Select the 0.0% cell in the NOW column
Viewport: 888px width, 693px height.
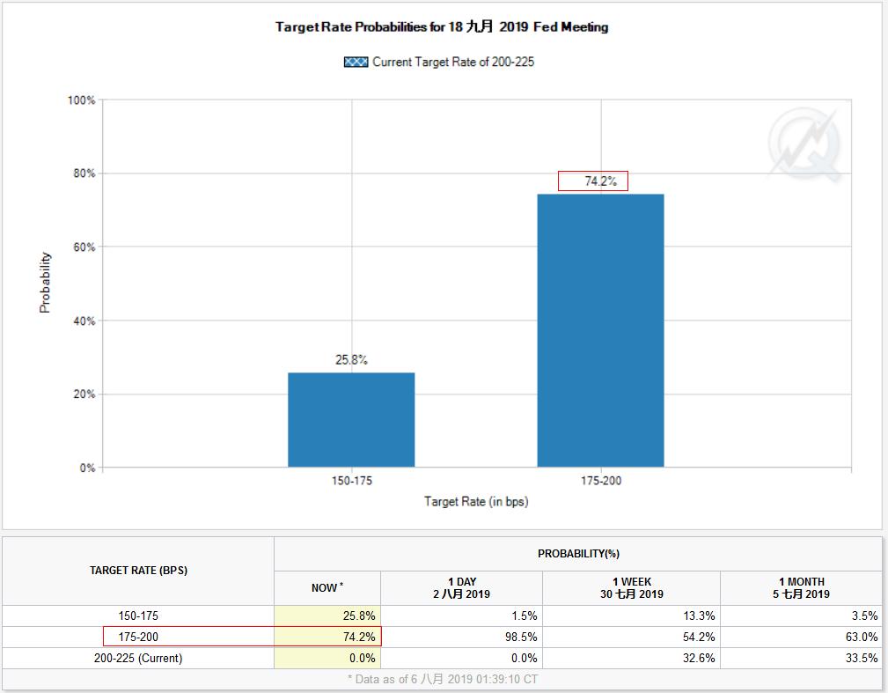pyautogui.click(x=327, y=659)
